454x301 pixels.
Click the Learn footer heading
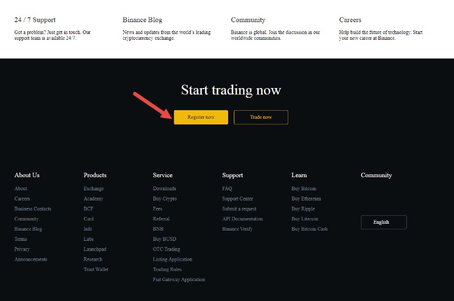299,175
